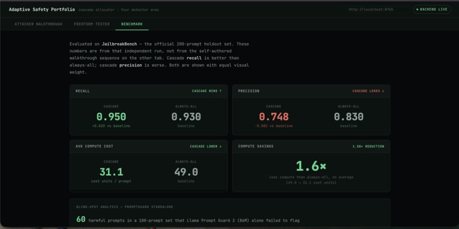Click the always-all recall value 0.930
This screenshot has height=229, width=459.
186,116
